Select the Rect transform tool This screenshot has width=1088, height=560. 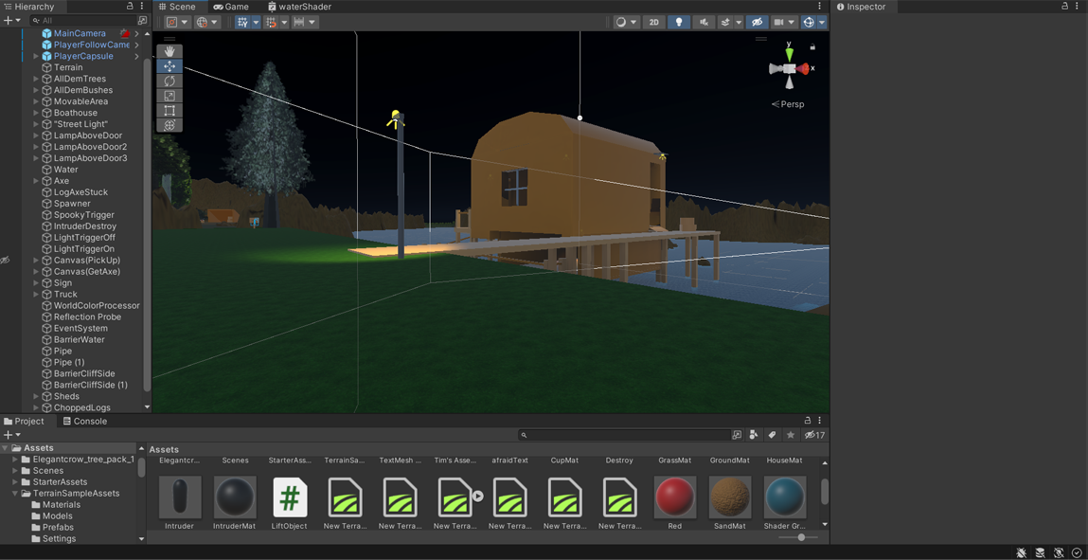(169, 111)
